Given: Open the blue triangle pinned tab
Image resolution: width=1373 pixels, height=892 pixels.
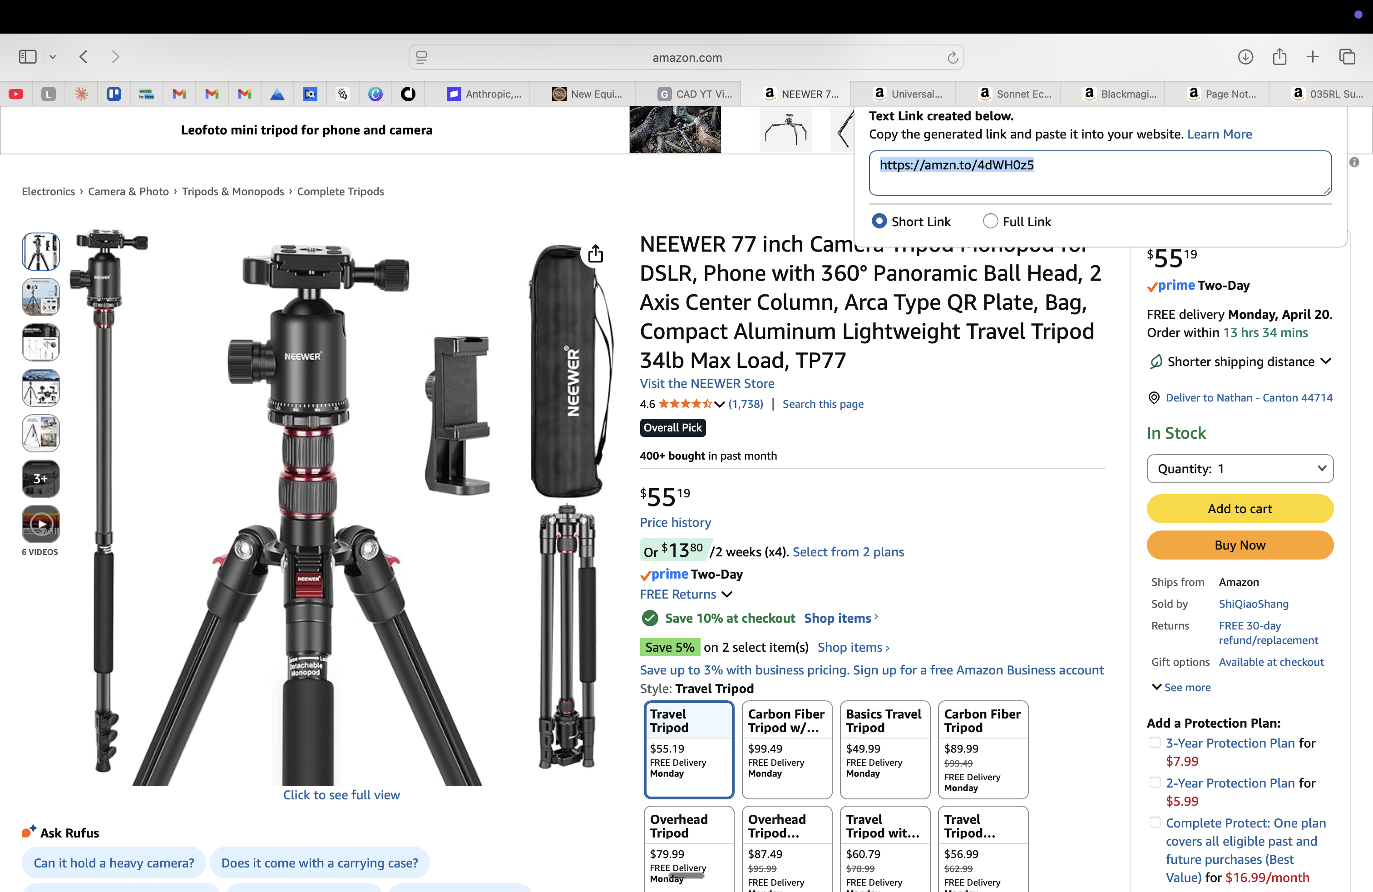Looking at the screenshot, I should pos(277,94).
